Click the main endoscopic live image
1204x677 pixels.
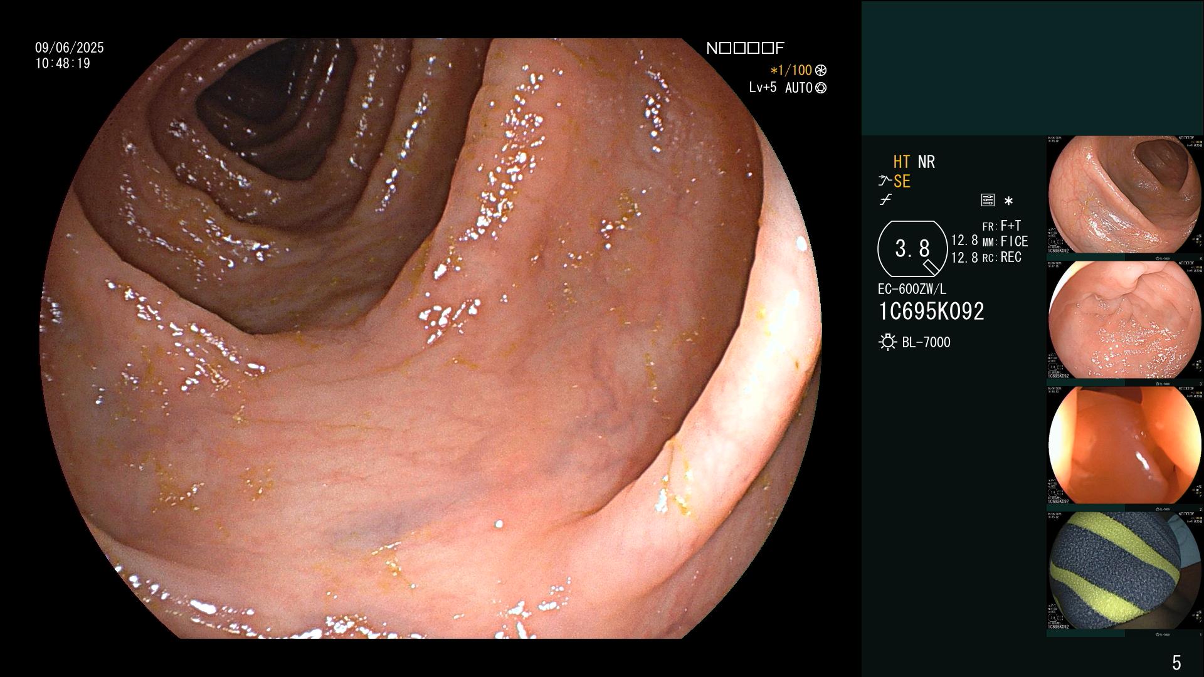[430, 338]
